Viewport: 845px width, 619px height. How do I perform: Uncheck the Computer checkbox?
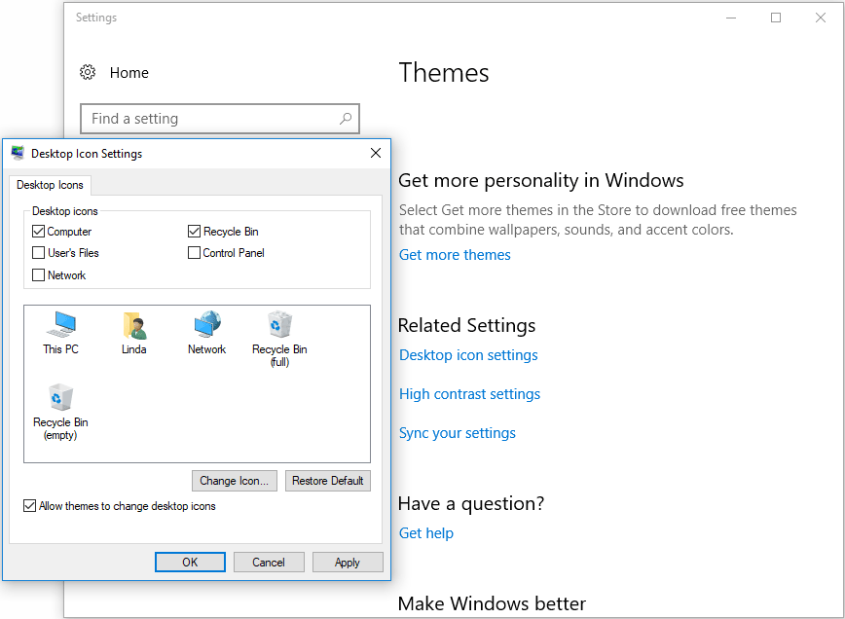38,232
